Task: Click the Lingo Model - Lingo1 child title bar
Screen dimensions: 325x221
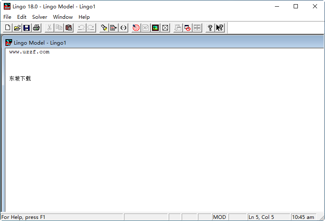Action: pos(164,43)
